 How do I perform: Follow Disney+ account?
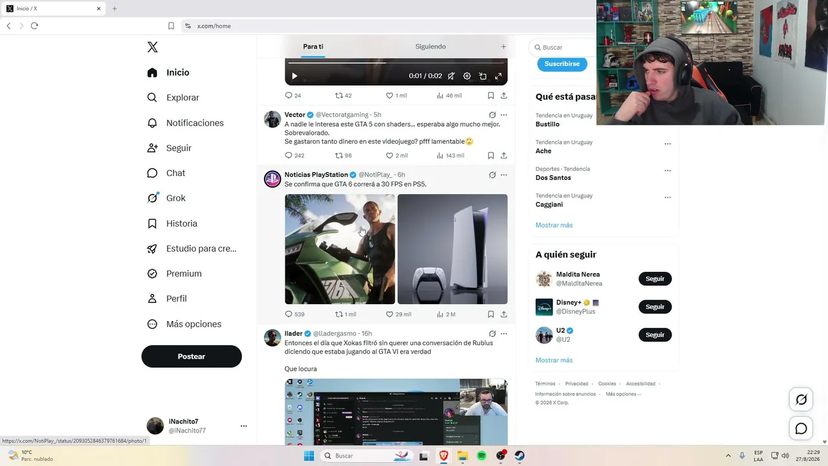point(655,307)
